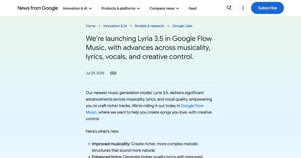The image size is (301, 158).
Task: Expand the Products & platforms chevron arrow
Action: 138,9
